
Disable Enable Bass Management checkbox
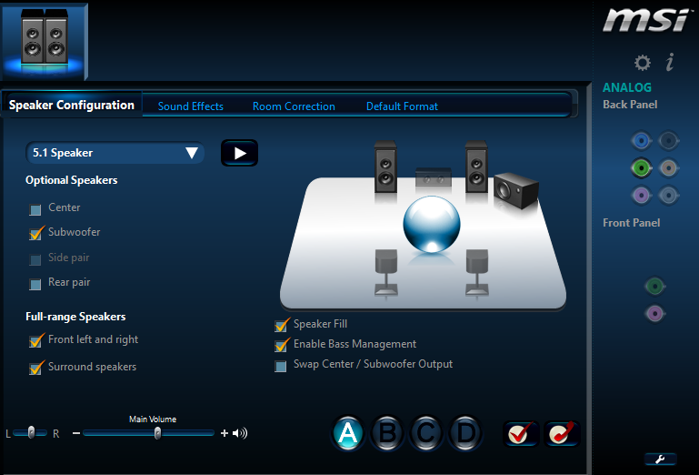[x=281, y=345]
